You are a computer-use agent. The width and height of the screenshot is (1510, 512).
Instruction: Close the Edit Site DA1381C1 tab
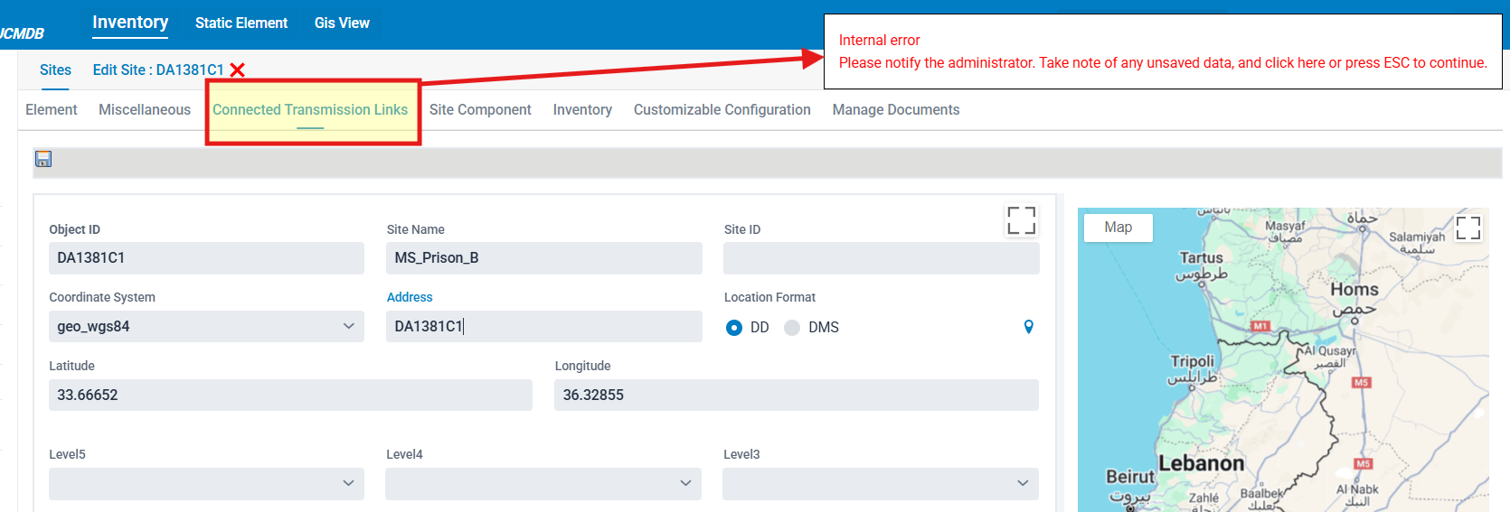coord(238,70)
